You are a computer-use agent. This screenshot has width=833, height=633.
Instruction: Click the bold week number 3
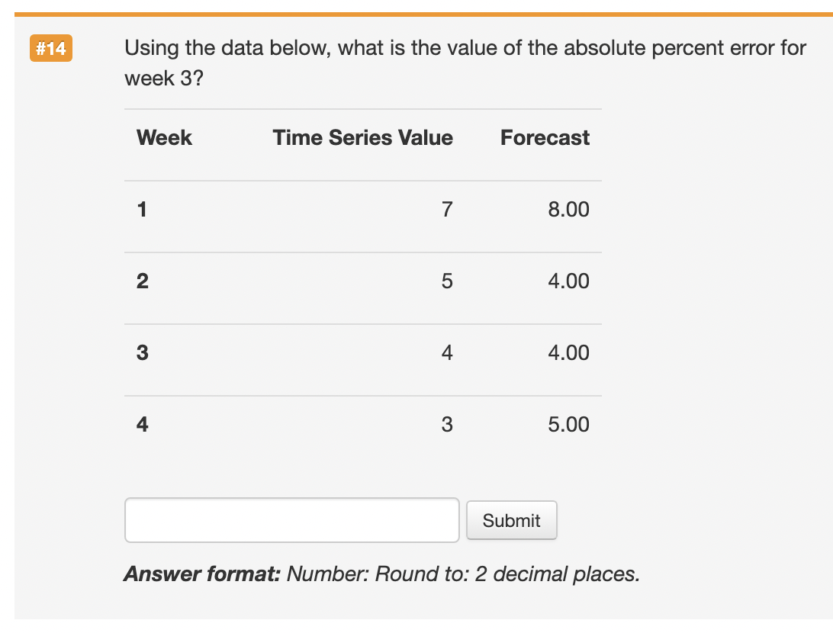[142, 352]
